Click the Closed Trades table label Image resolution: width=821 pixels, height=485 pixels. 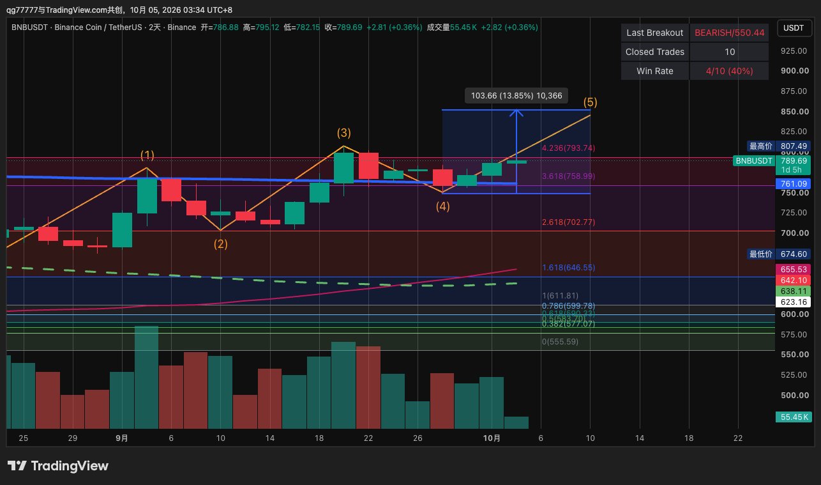pyautogui.click(x=655, y=52)
